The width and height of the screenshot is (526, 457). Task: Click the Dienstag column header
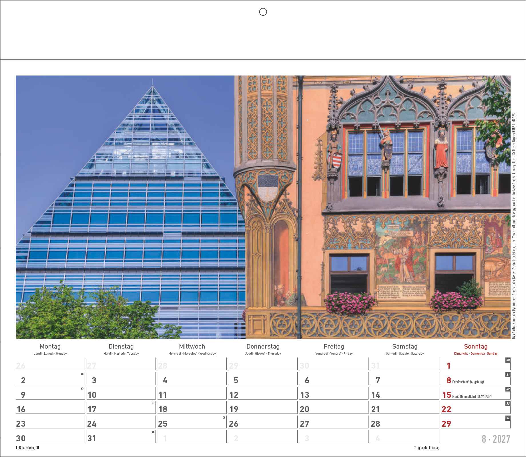(121, 346)
